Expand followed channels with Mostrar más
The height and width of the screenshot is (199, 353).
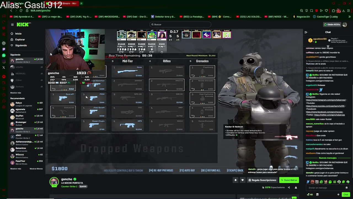pyautogui.click(x=16, y=93)
